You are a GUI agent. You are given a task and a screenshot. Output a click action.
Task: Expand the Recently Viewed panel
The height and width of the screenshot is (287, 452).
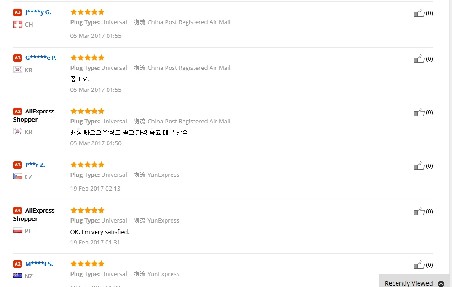[409, 283]
